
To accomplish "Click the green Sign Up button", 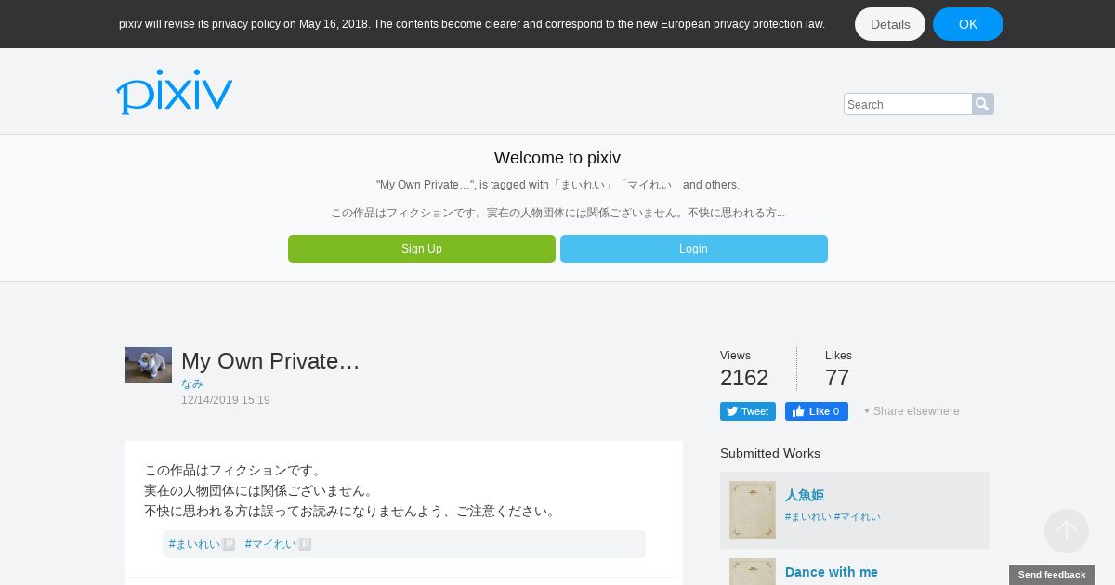I will [422, 249].
